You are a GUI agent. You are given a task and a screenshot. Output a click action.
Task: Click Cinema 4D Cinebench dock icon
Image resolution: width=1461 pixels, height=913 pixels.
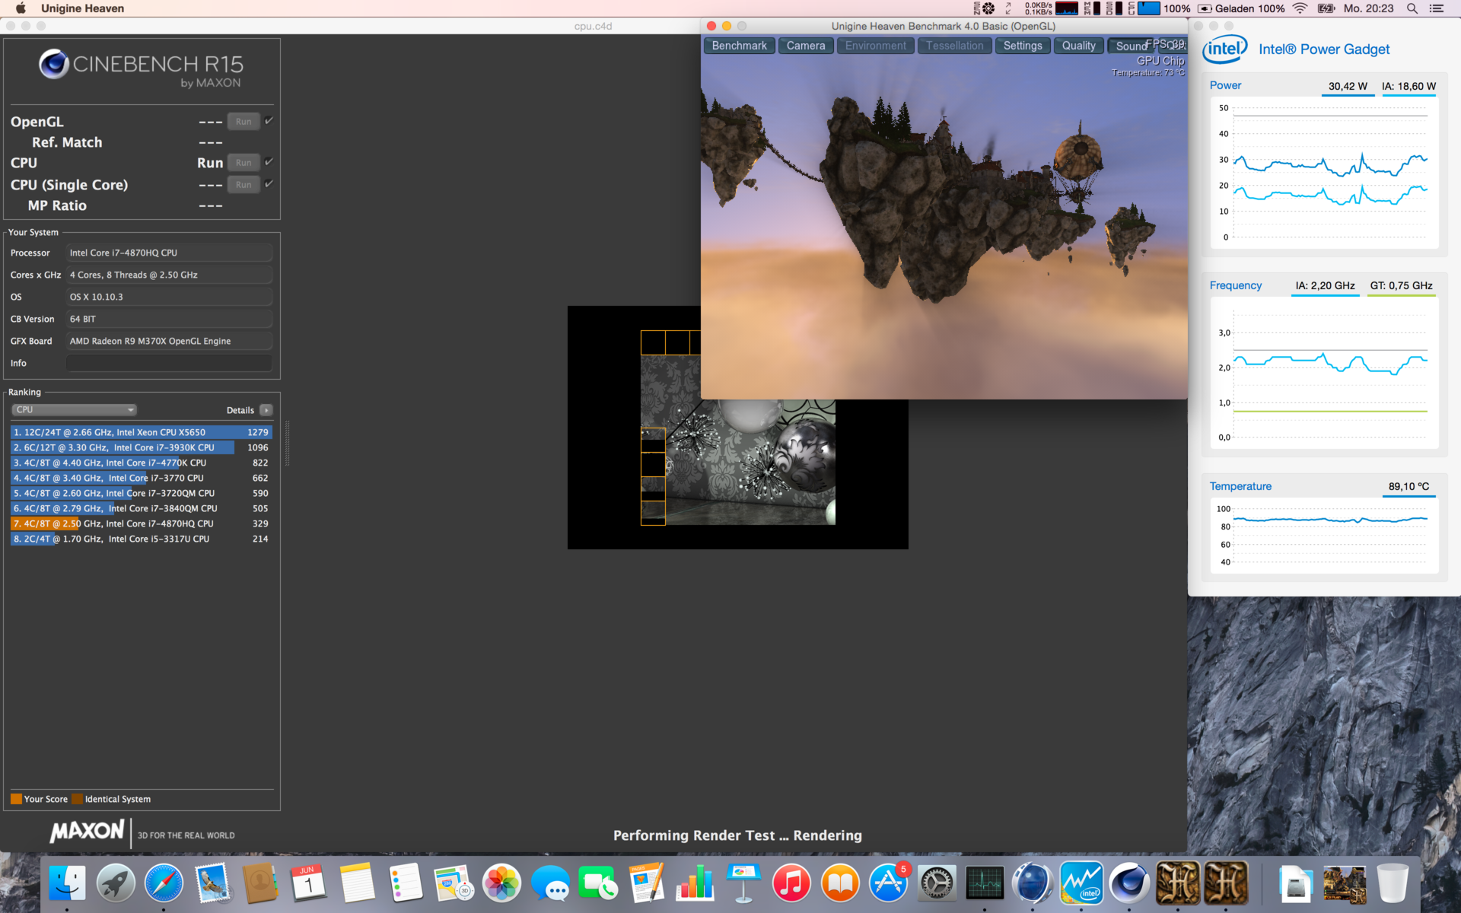(1128, 883)
